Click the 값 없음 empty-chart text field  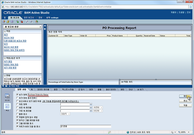tap(86, 126)
